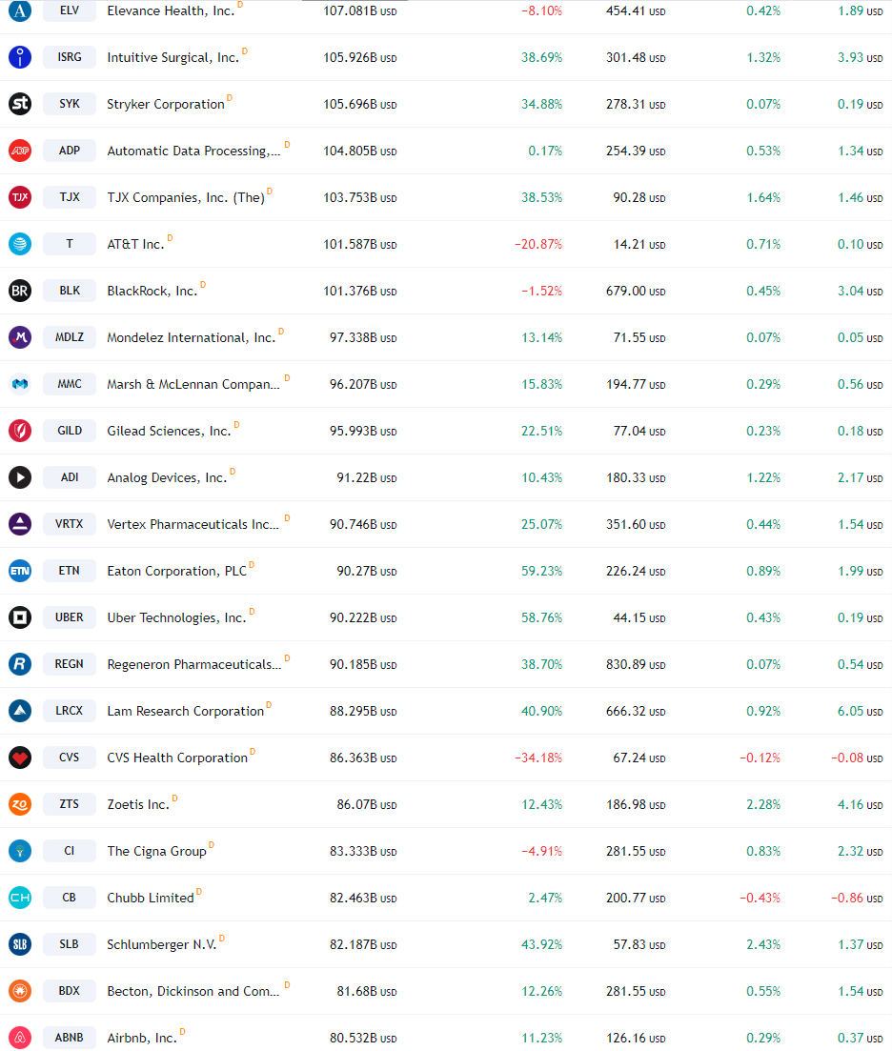Viewport: 892px width, 1051px height.
Task: Click the Regeneron logo icon
Action: (x=20, y=664)
